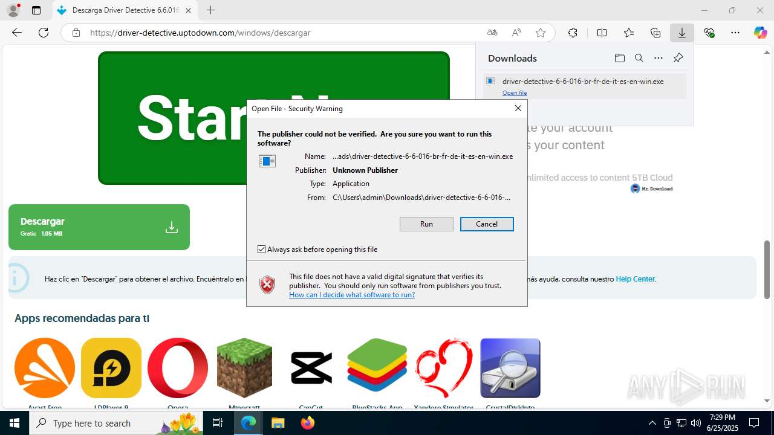
Task: Close the Open File Security Warning dialog
Action: click(x=518, y=108)
